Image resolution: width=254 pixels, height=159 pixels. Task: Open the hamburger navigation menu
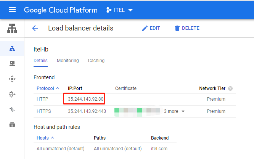(12, 10)
